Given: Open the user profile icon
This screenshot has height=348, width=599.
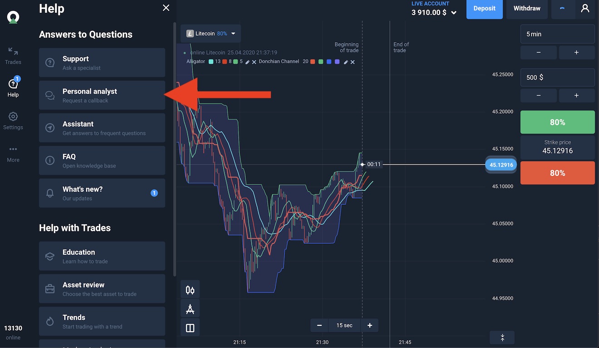Looking at the screenshot, I should coord(585,9).
